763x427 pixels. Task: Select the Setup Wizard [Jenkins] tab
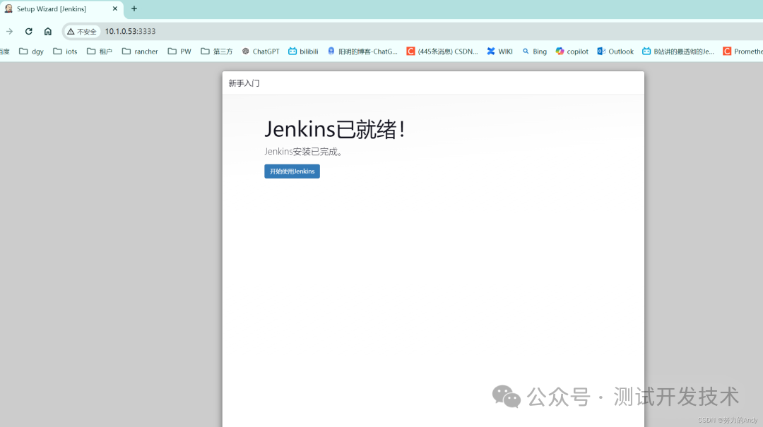[61, 8]
